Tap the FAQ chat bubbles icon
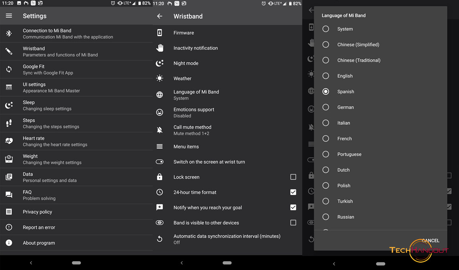Screen dimensions: 459x270 point(9,195)
